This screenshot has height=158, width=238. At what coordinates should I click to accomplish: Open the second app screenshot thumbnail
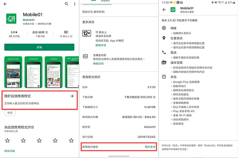tap(34, 72)
